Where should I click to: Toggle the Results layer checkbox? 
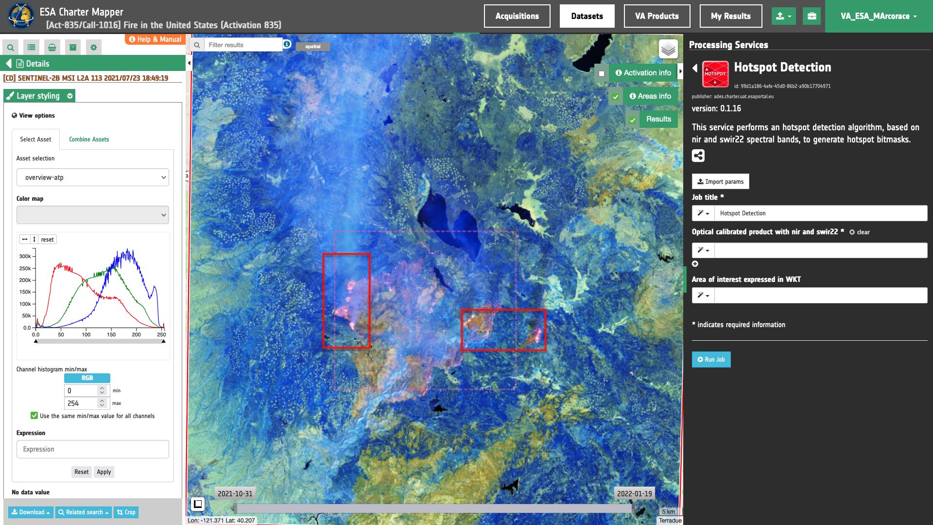[x=633, y=120]
